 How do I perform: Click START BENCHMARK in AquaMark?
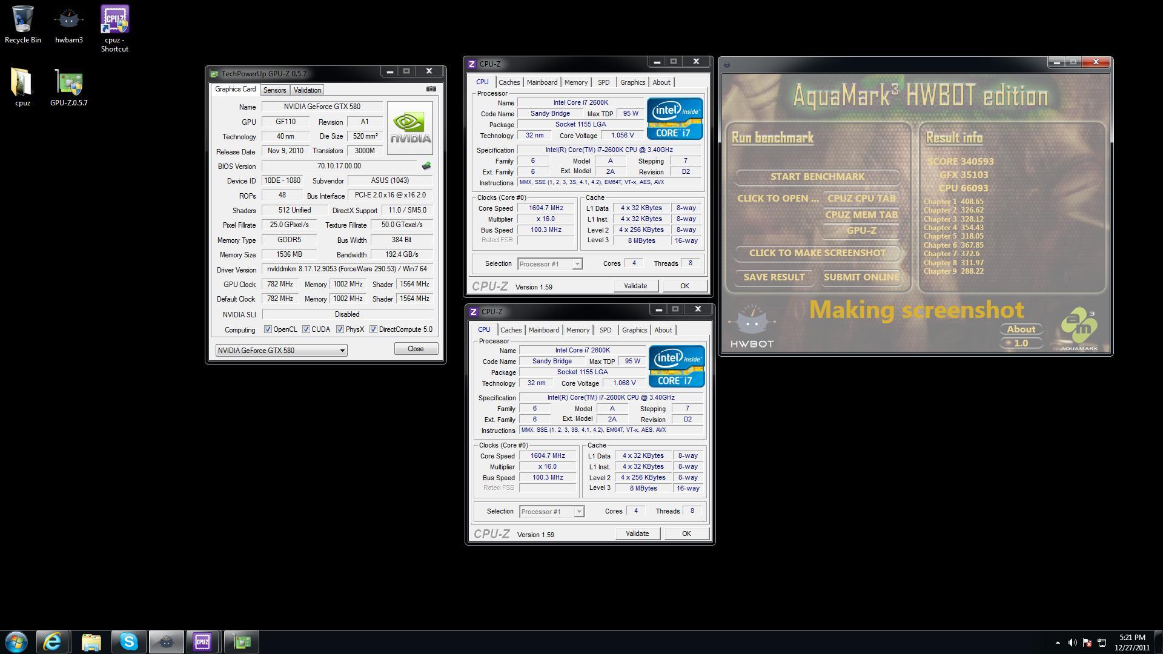click(817, 177)
